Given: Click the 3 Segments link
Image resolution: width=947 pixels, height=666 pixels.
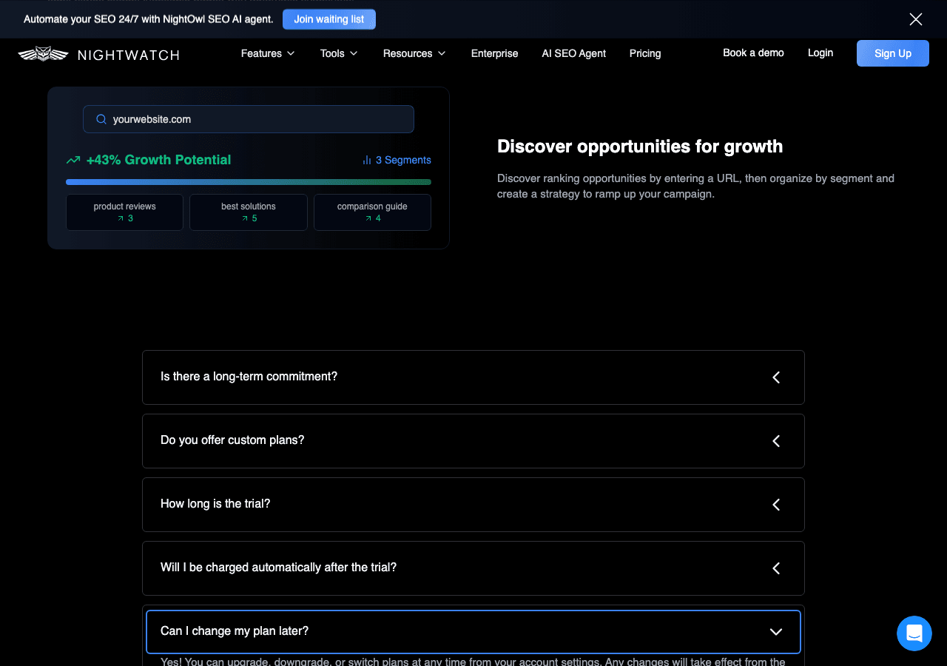Looking at the screenshot, I should 396,160.
